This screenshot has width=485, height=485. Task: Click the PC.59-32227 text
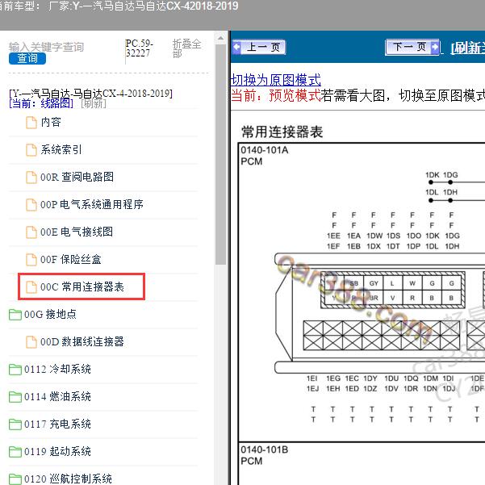click(x=140, y=48)
